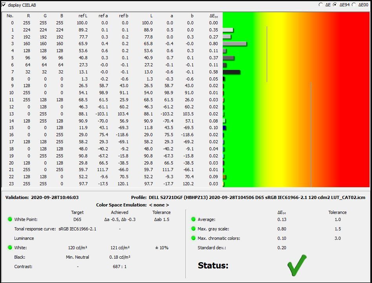The height and width of the screenshot is (283, 372).
Task: Click the D65 white point target
Action: (77, 219)
